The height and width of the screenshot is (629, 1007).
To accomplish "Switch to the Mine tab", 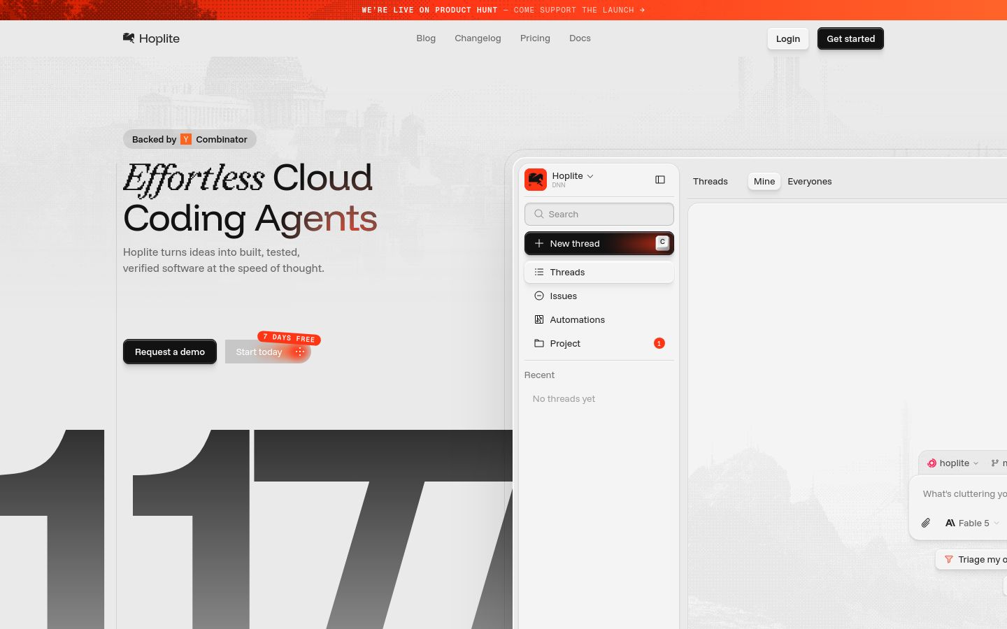I will click(764, 181).
